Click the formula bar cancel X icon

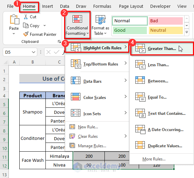click(x=48, y=52)
